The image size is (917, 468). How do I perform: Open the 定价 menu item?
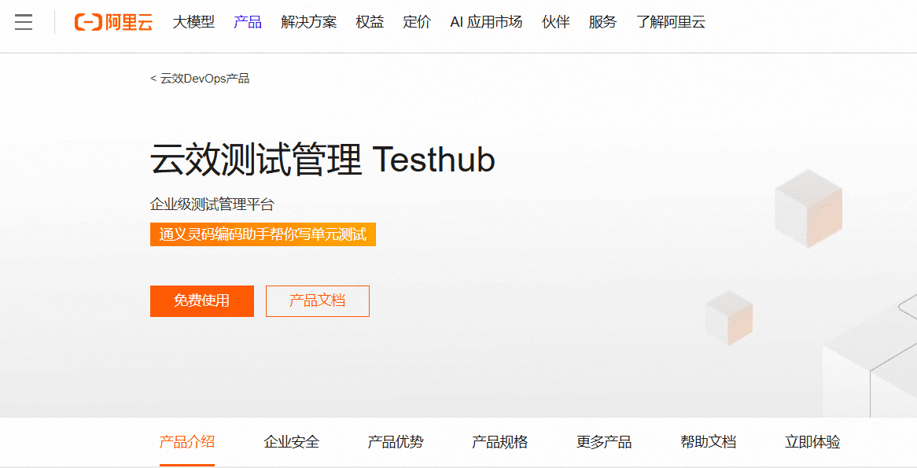[417, 22]
